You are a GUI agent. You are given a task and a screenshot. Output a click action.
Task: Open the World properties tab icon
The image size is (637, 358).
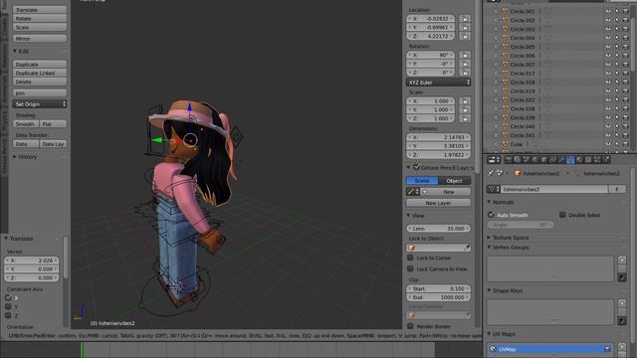tap(535, 159)
